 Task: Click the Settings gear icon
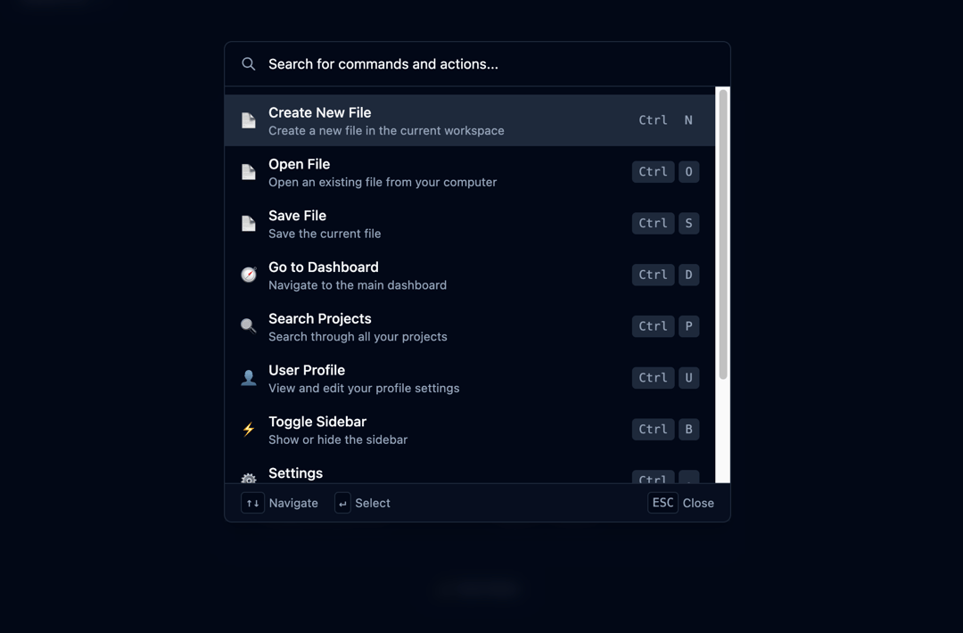pyautogui.click(x=248, y=478)
